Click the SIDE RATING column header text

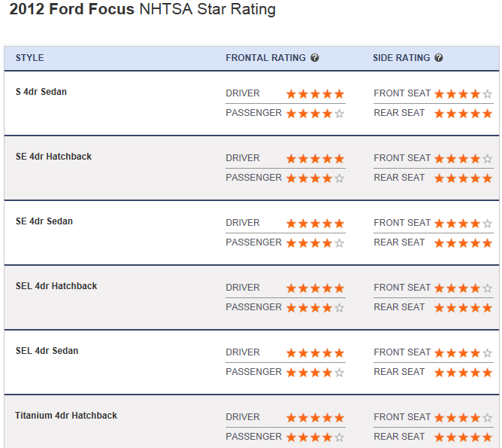(x=401, y=58)
